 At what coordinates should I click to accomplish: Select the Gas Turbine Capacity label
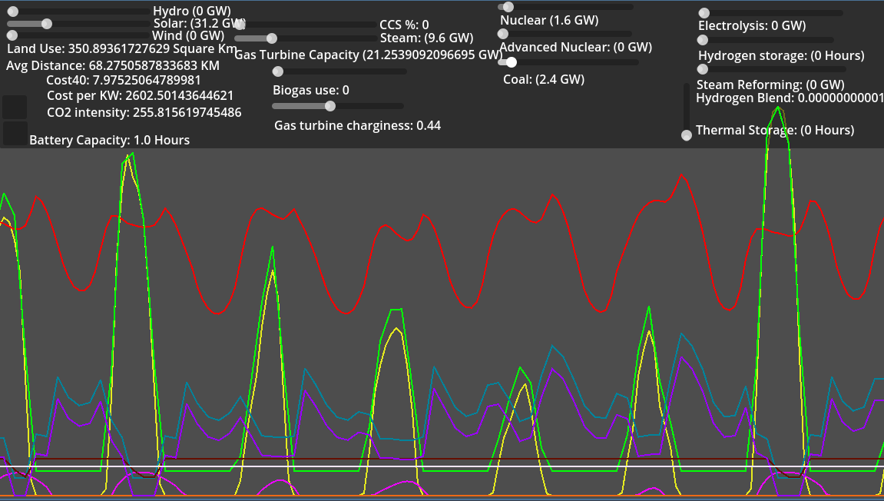pos(368,55)
